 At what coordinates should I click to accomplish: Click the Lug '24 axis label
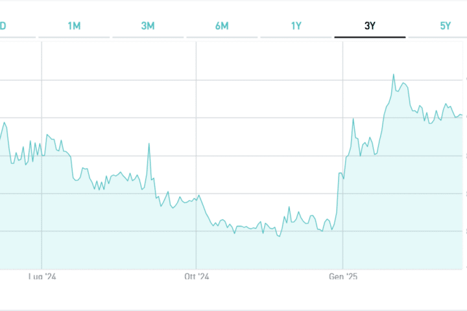point(43,277)
